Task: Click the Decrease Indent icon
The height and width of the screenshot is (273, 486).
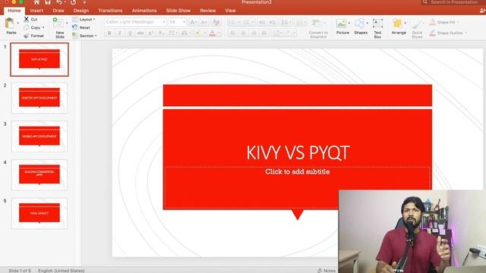Action: [x=262, y=22]
